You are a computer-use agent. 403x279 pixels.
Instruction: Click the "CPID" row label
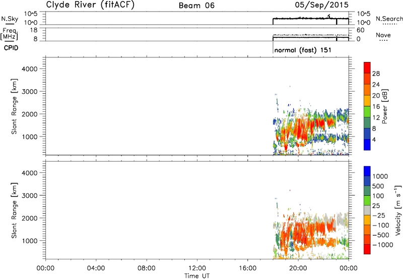[11, 48]
